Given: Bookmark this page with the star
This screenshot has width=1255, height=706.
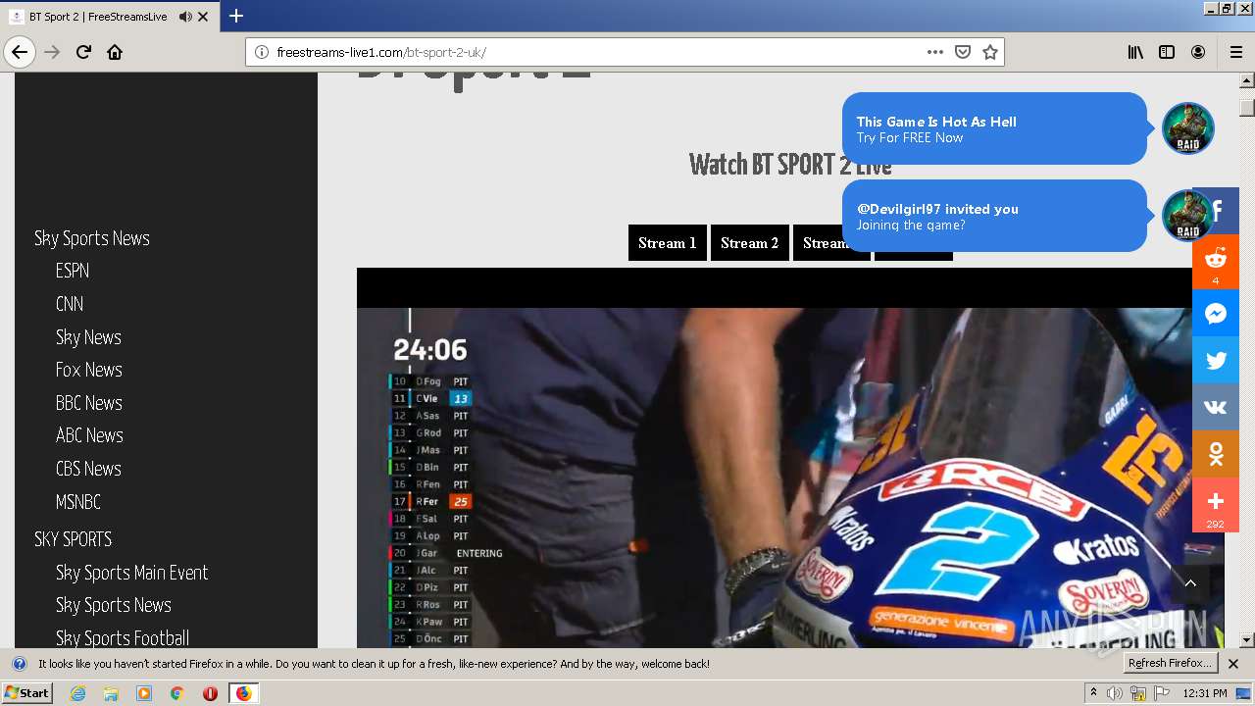Looking at the screenshot, I should click(x=990, y=52).
